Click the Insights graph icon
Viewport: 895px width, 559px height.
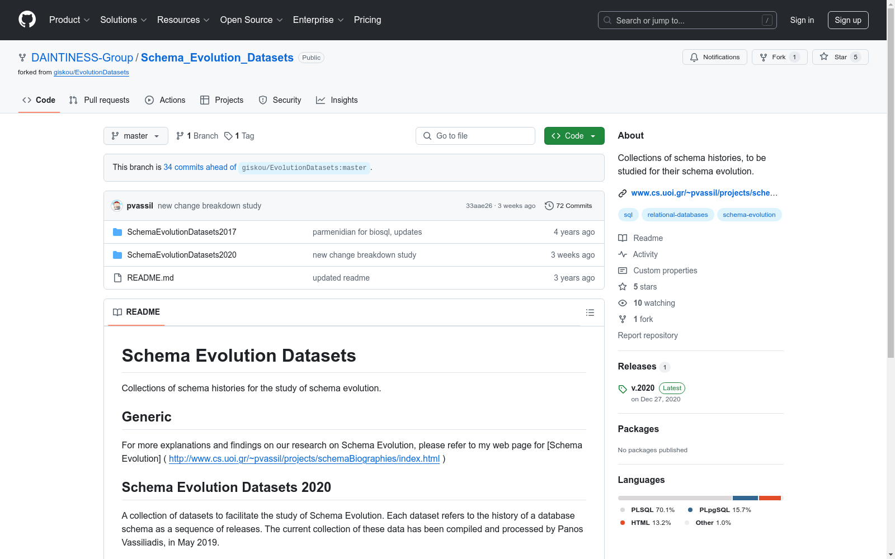pos(321,100)
